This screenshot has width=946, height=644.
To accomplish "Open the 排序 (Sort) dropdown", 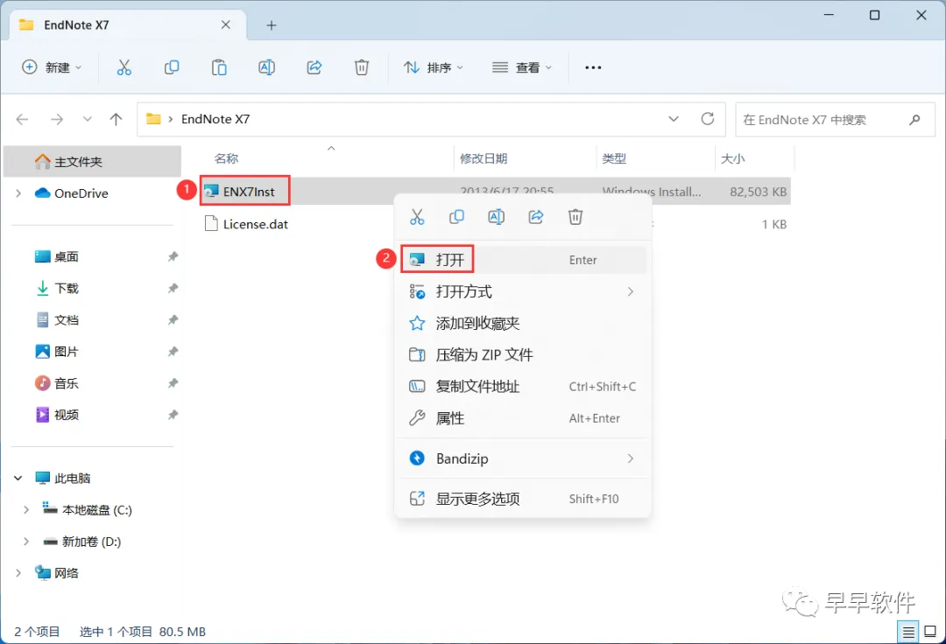I will [x=434, y=67].
